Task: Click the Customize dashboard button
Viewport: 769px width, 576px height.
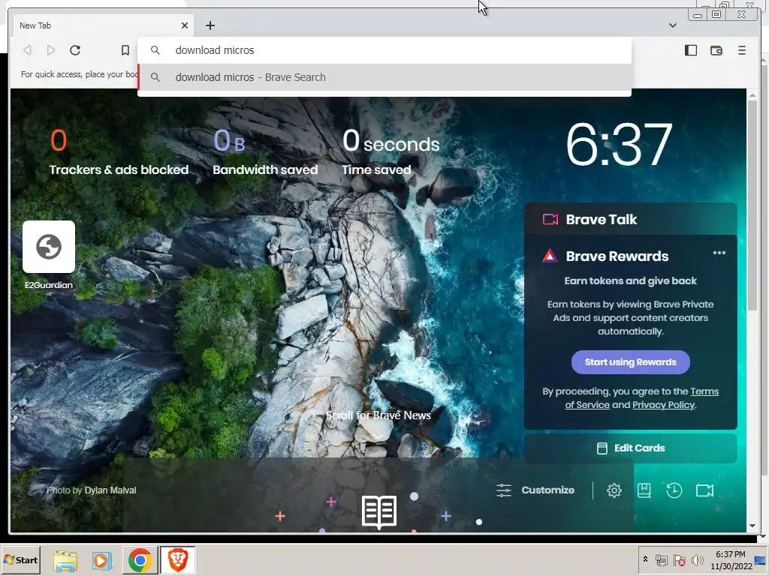Action: pyautogui.click(x=535, y=490)
